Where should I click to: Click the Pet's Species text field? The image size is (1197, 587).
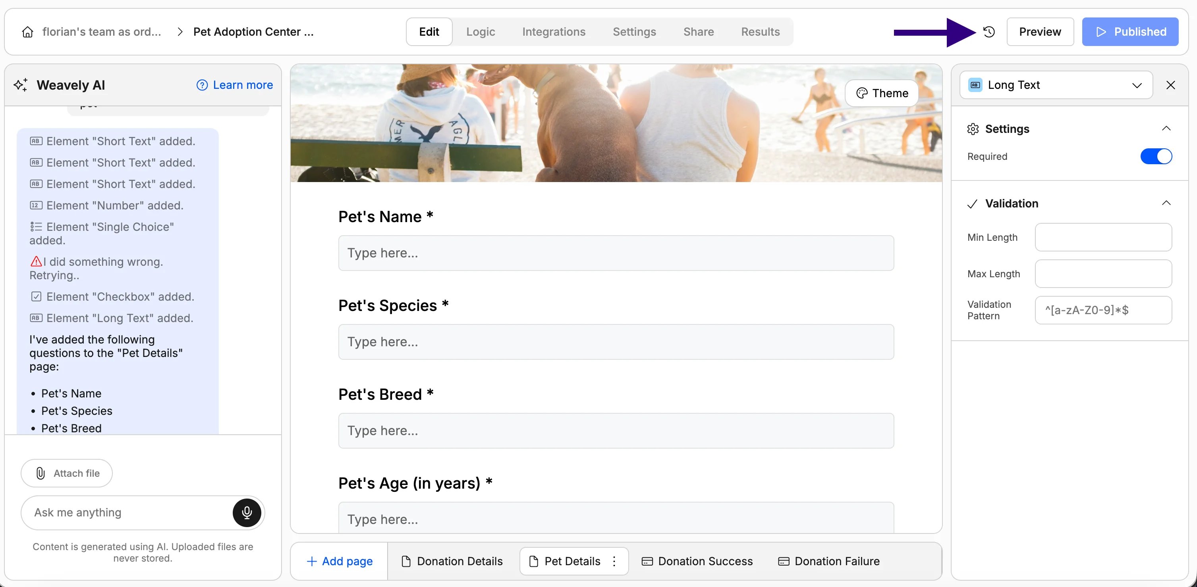(616, 341)
